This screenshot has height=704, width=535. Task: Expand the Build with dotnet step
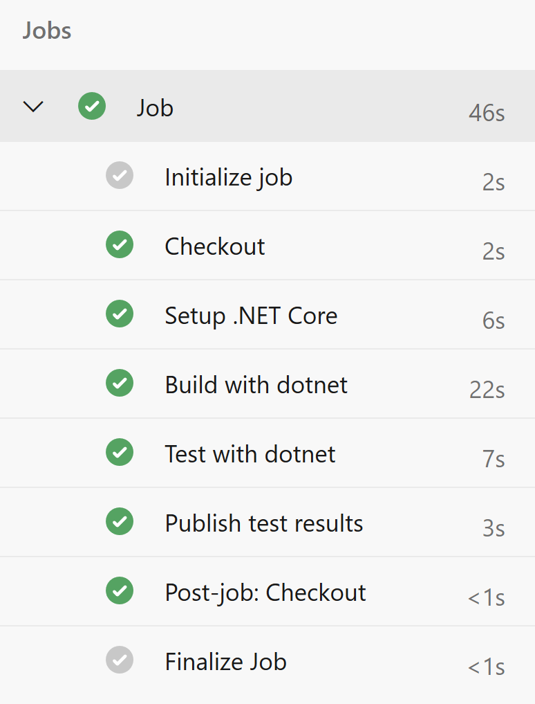[256, 384]
